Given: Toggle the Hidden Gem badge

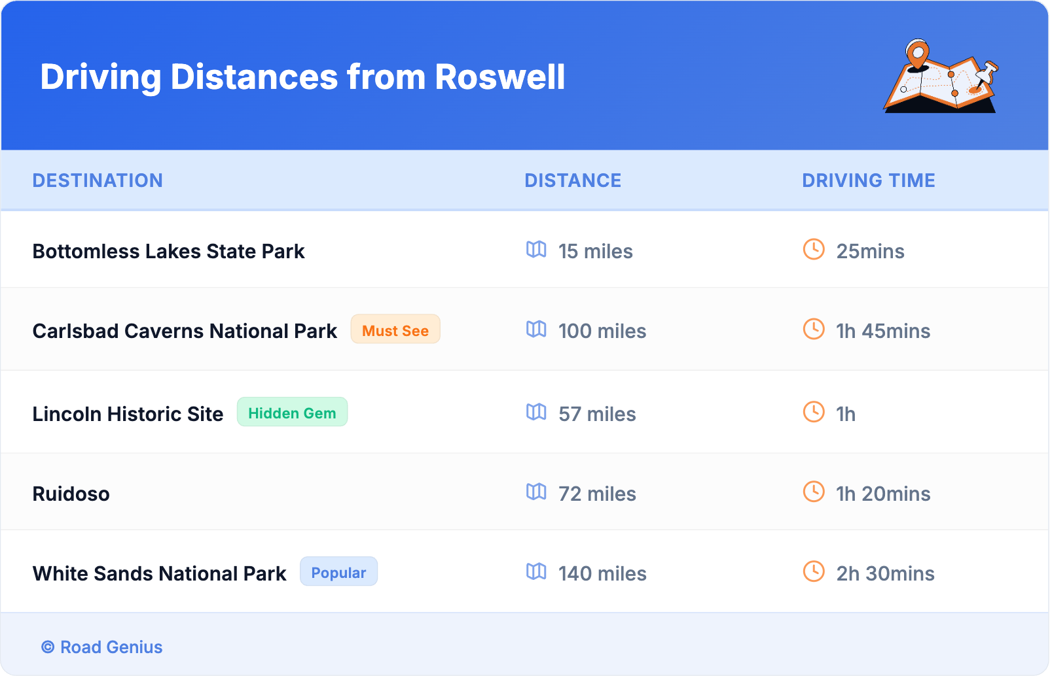Looking at the screenshot, I should pos(292,412).
